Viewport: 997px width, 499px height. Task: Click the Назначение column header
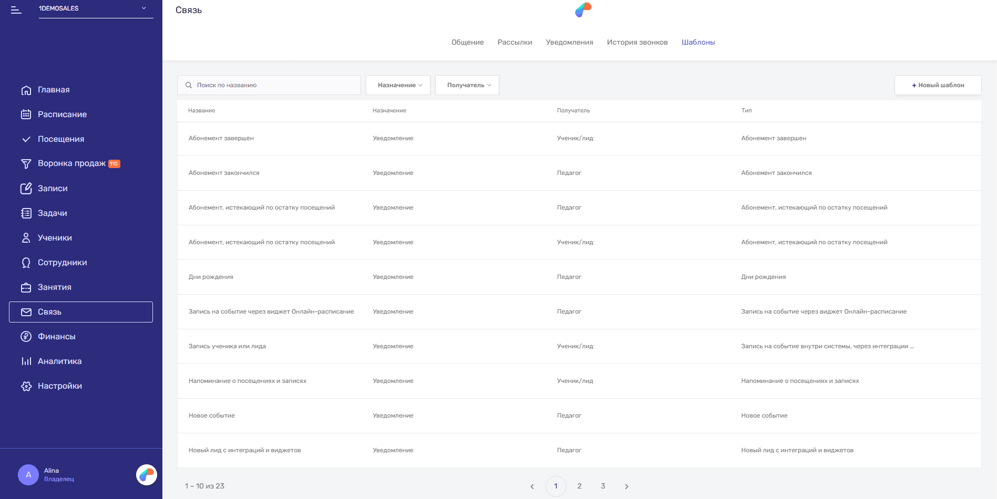click(x=389, y=111)
